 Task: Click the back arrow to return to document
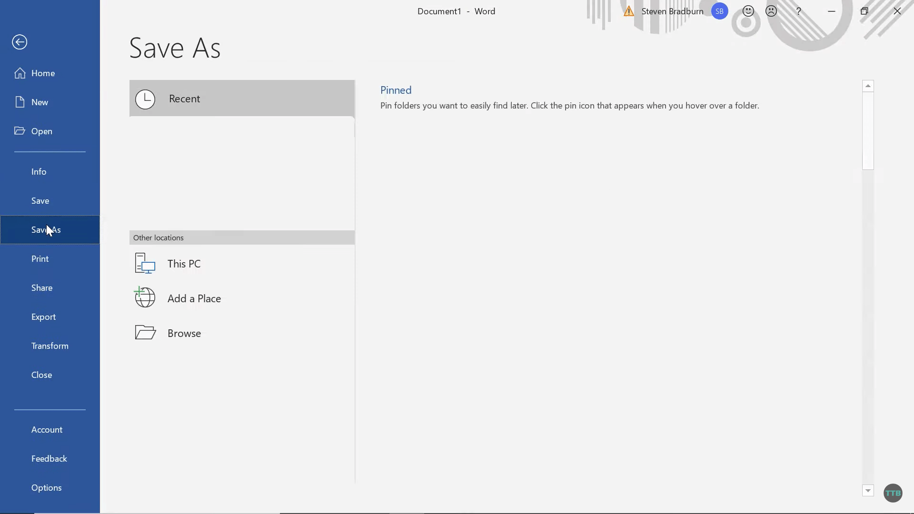pos(20,42)
